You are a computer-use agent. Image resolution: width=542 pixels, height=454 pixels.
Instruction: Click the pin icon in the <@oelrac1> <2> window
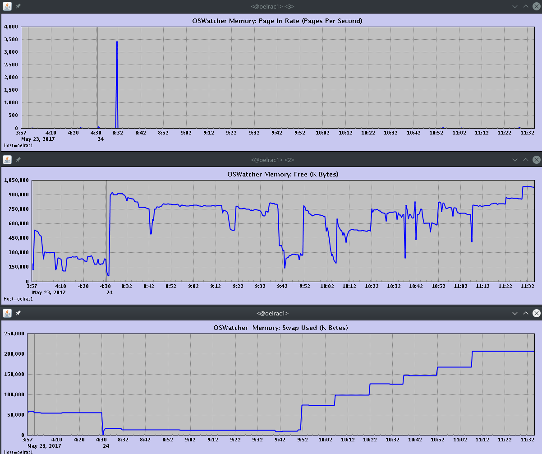point(18,160)
